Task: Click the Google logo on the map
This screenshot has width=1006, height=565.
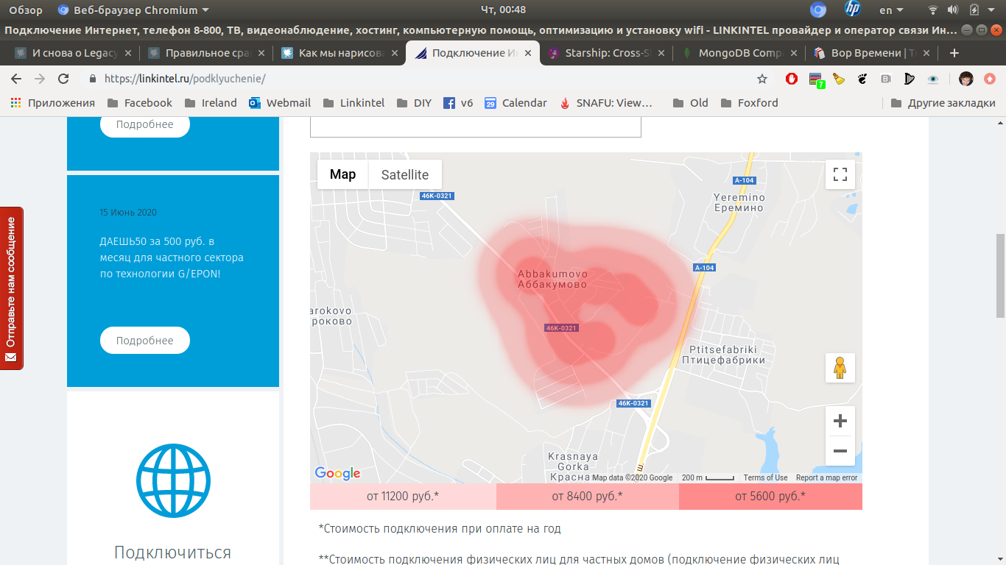Action: coord(337,474)
